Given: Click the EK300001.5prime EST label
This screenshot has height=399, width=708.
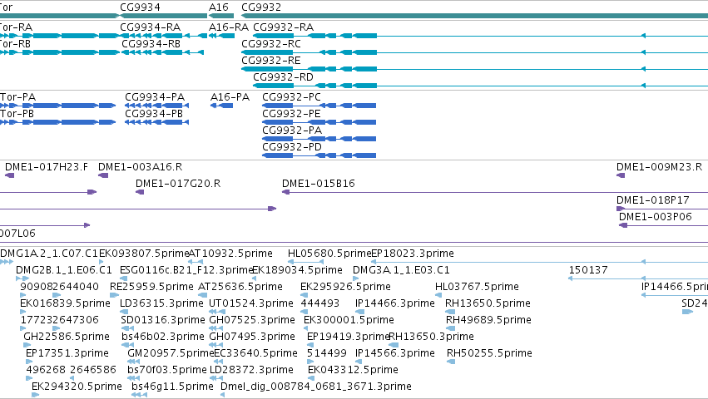Looking at the screenshot, I should 349,321.
